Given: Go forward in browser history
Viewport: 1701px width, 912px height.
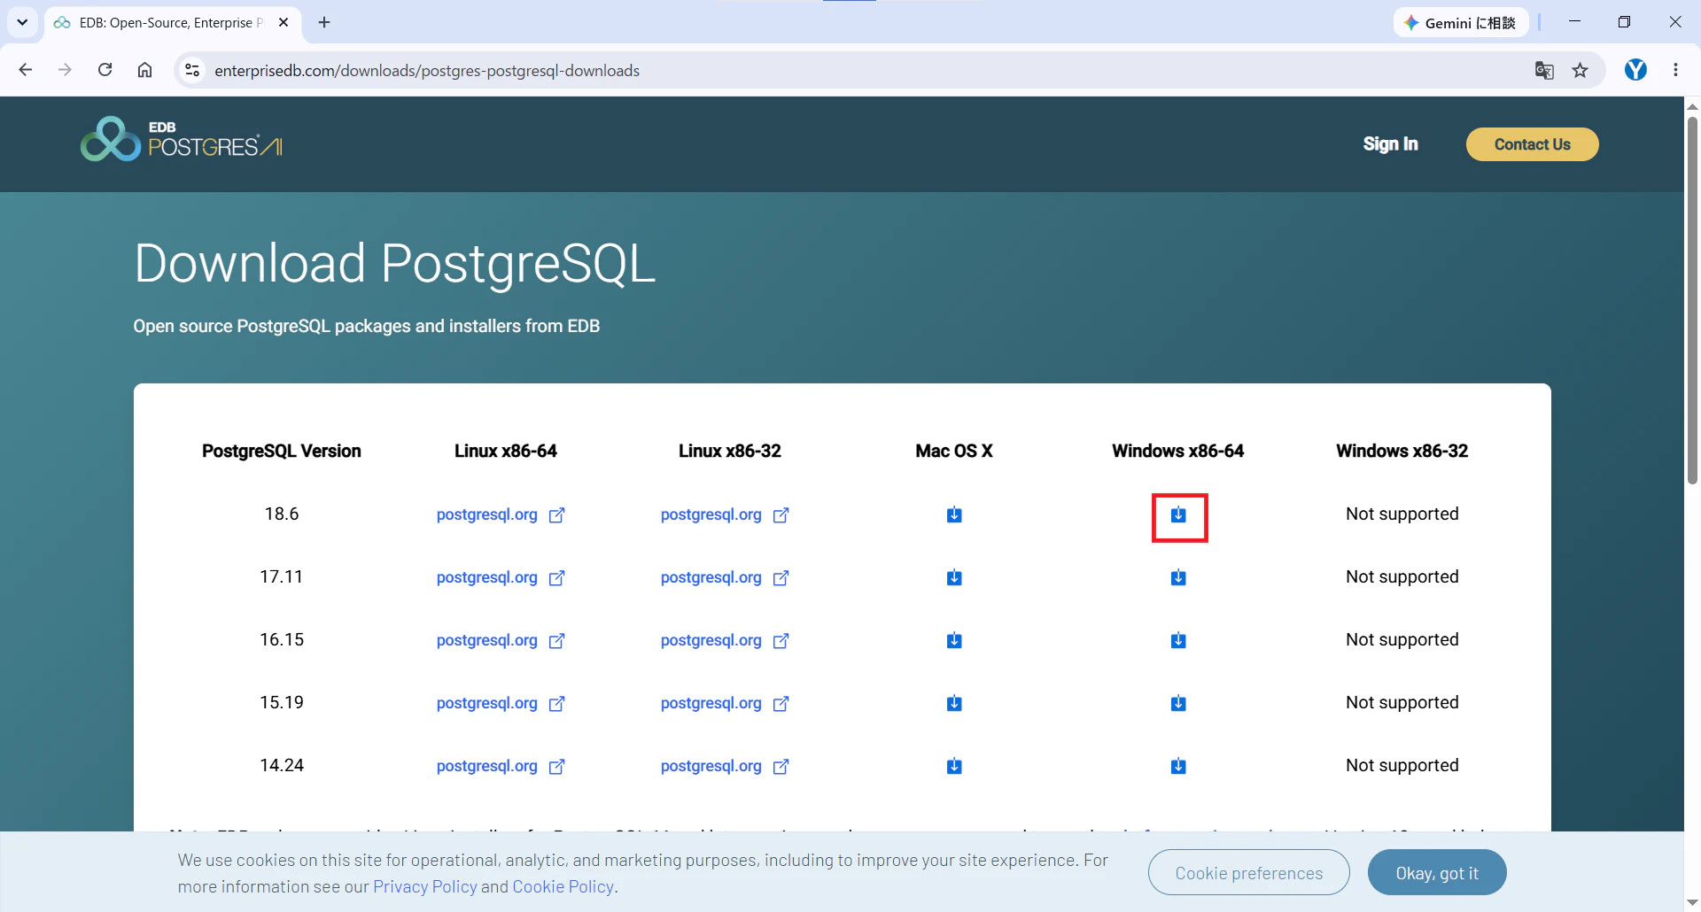Looking at the screenshot, I should [x=65, y=70].
